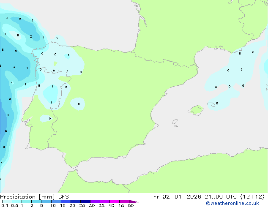Click the Ibiza island outline
The width and height of the screenshot is (268, 207).
pyautogui.click(x=175, y=122)
